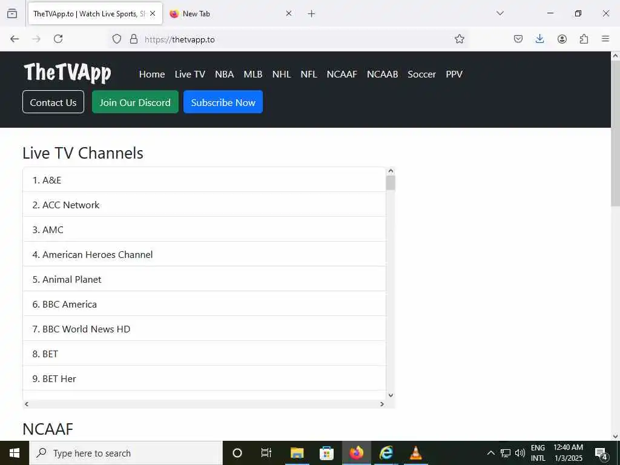Go to NBA section
Image resolution: width=620 pixels, height=465 pixels.
[x=224, y=74]
